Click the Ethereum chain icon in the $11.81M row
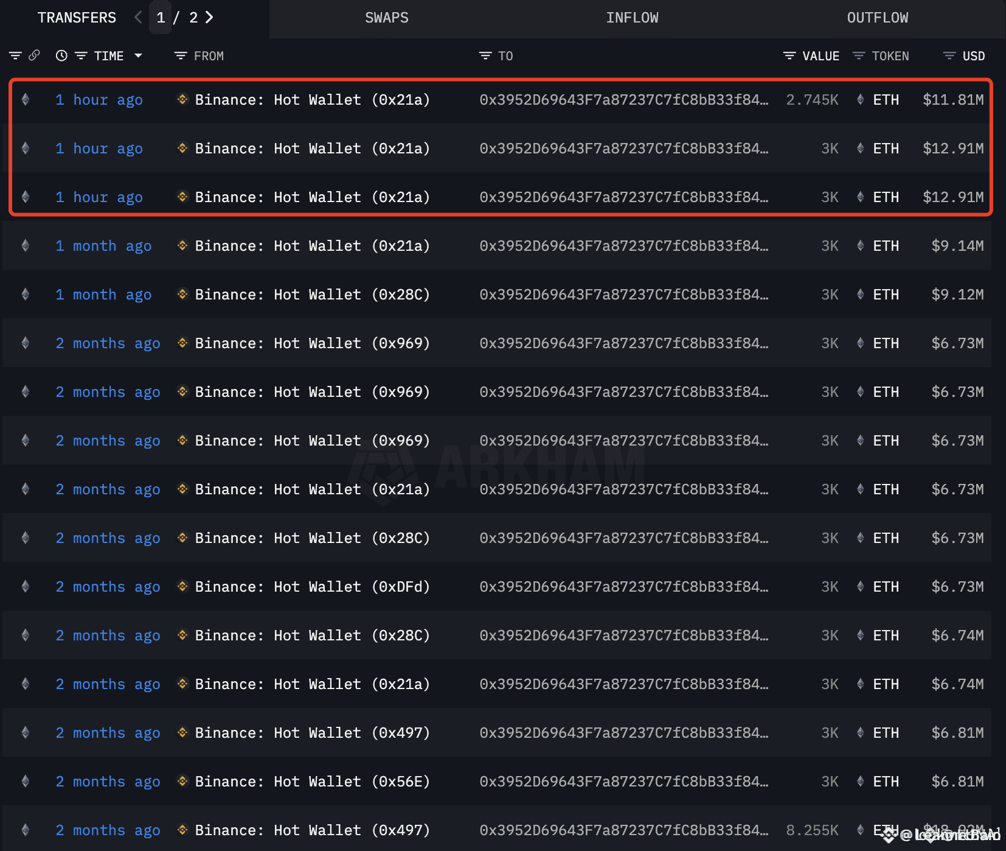 tap(26, 99)
